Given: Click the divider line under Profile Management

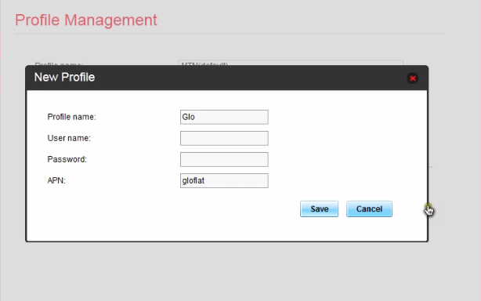Looking at the screenshot, I should coord(230,34).
